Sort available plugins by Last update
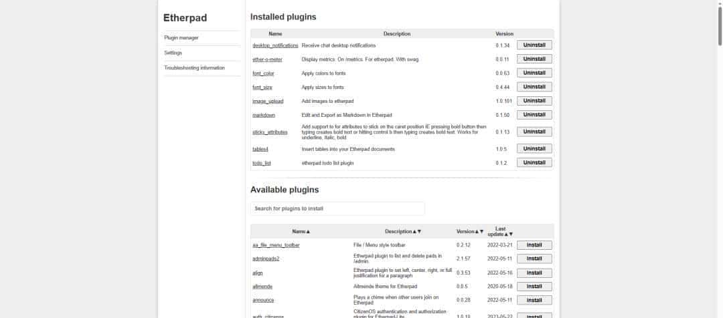This screenshot has width=723, height=318. [x=500, y=231]
